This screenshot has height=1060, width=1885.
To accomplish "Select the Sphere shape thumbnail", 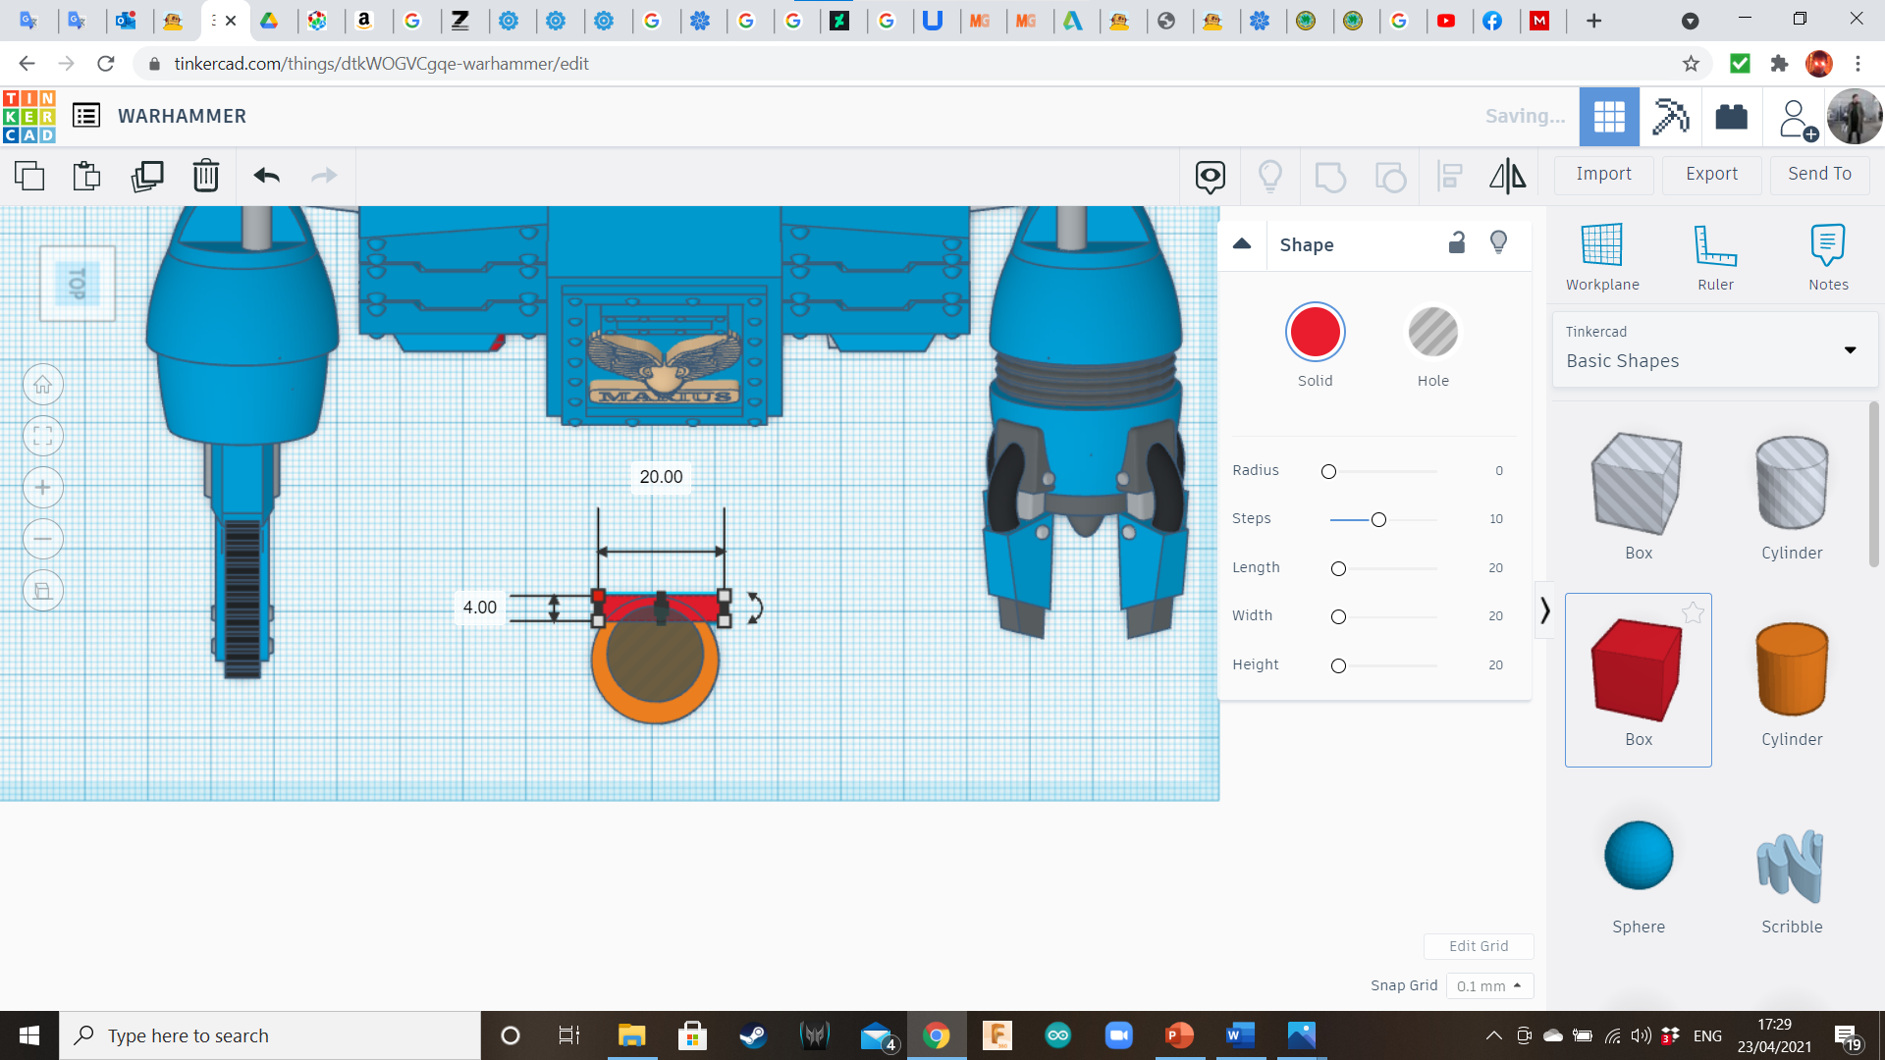I will 1638,856.
